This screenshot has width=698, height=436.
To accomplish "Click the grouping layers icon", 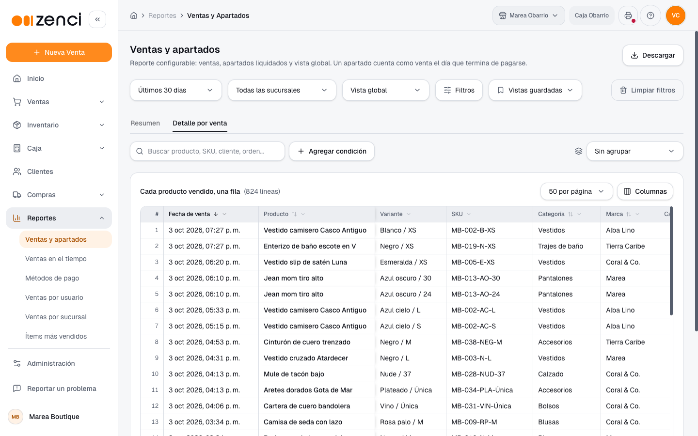I will pos(579,151).
